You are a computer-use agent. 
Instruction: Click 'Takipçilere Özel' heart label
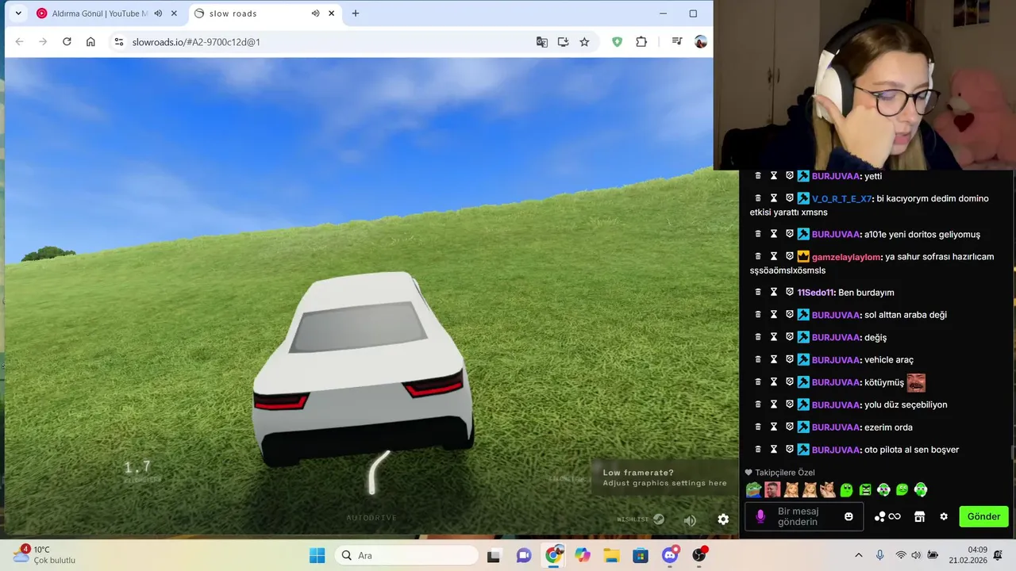(x=779, y=473)
